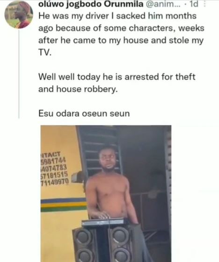Click the word TV. in the tweet
This screenshot has height=262, width=219.
44,53
